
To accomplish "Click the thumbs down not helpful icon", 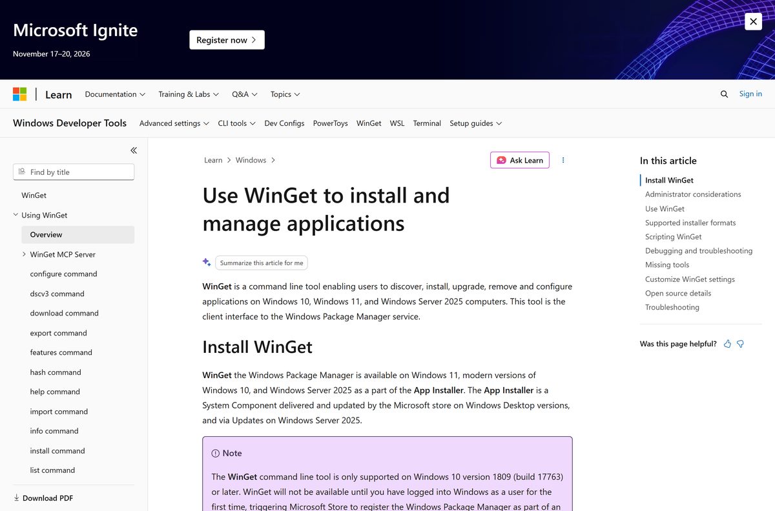I will pos(740,344).
